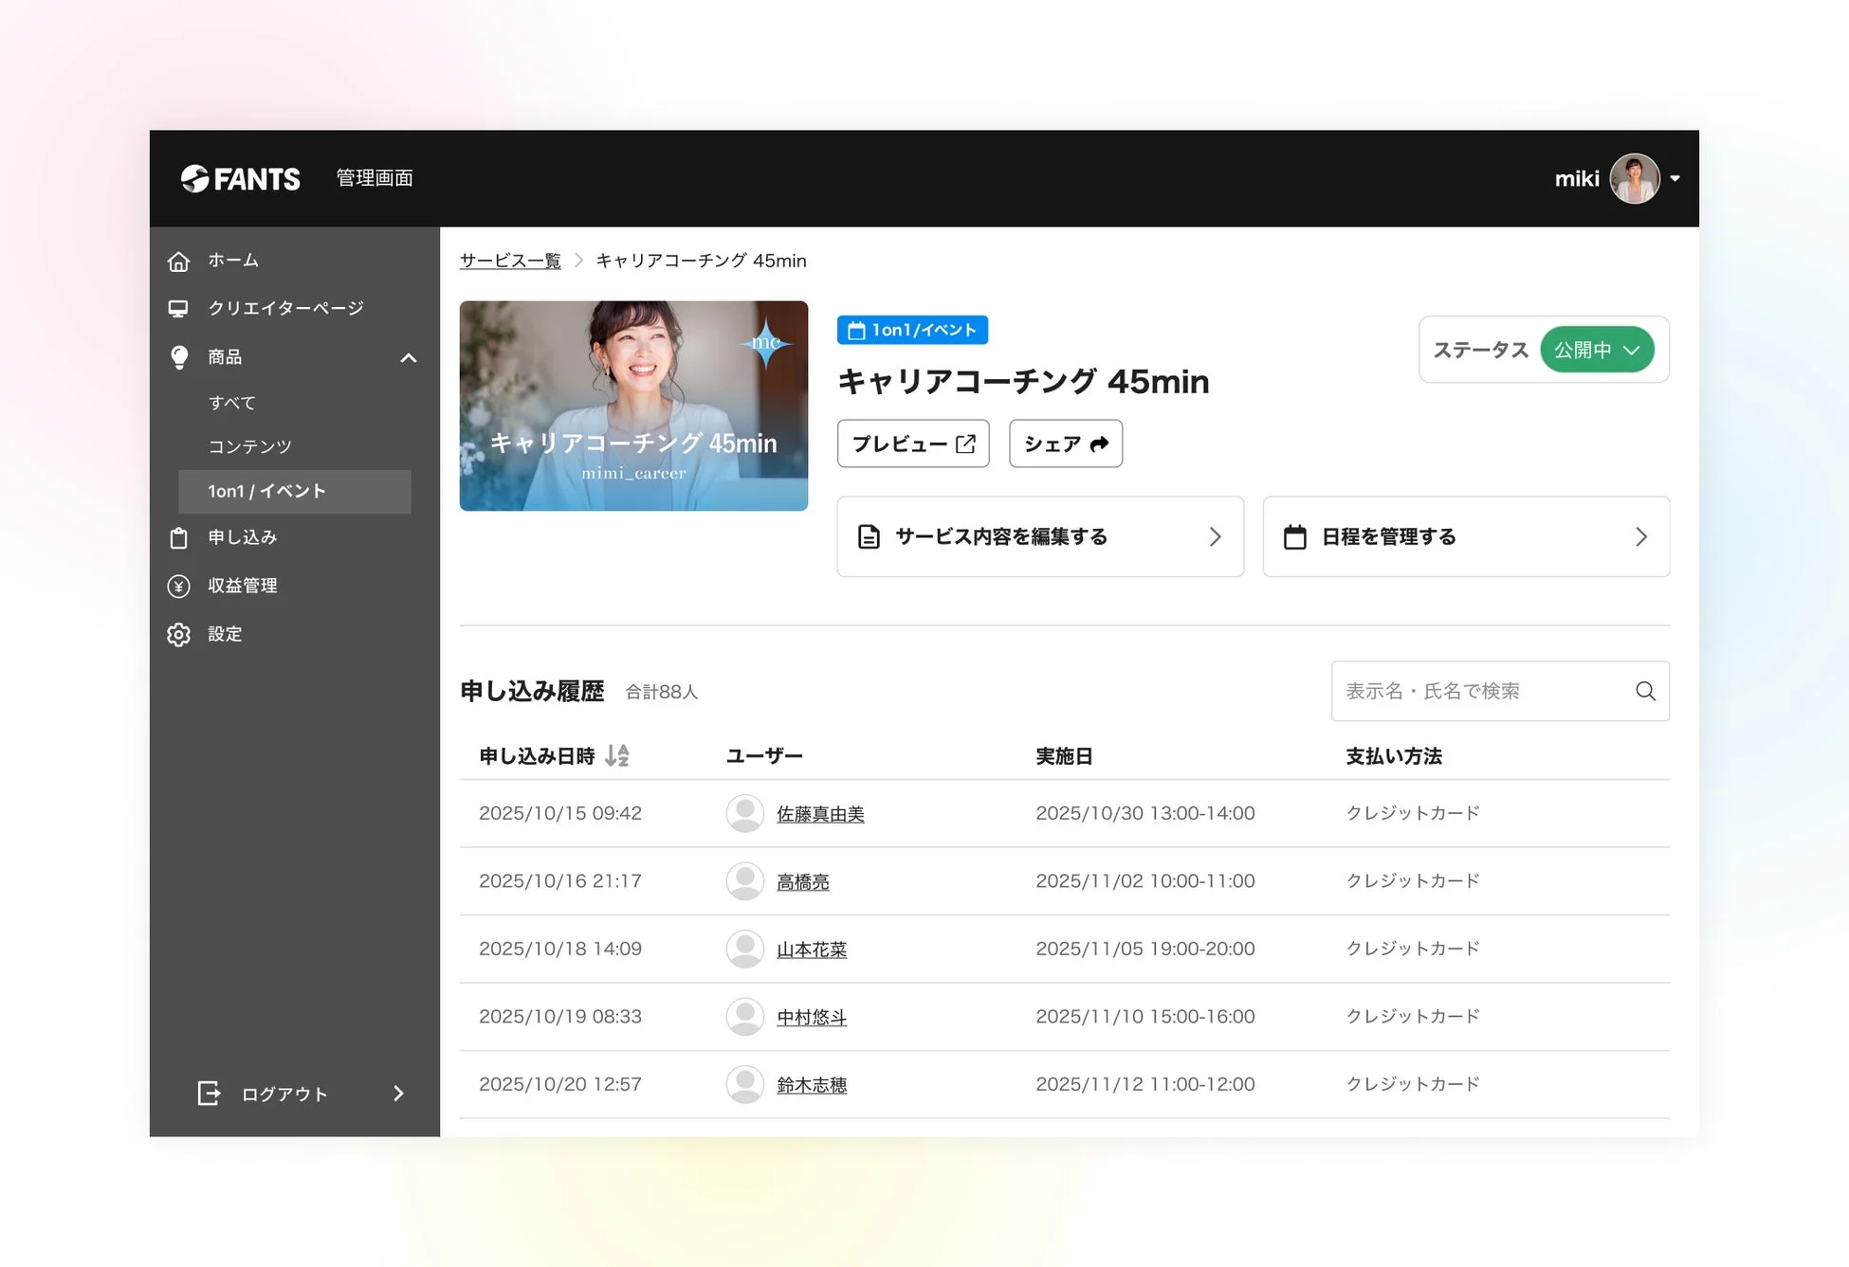Open 佐藤真由美's user profile

[820, 813]
